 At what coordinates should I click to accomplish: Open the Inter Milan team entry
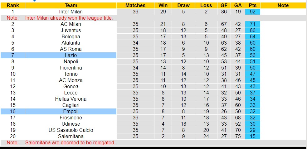tap(71, 12)
